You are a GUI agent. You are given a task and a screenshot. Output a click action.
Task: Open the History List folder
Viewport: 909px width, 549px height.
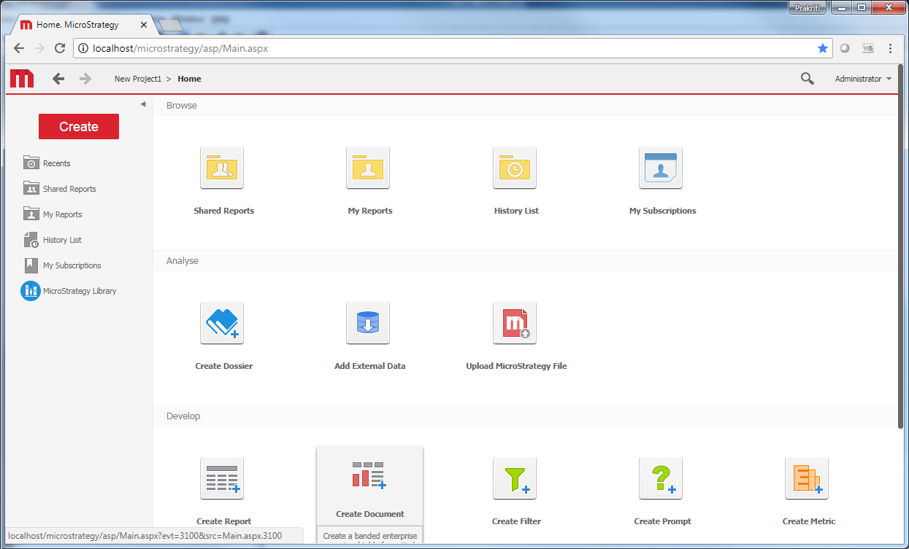coord(515,168)
